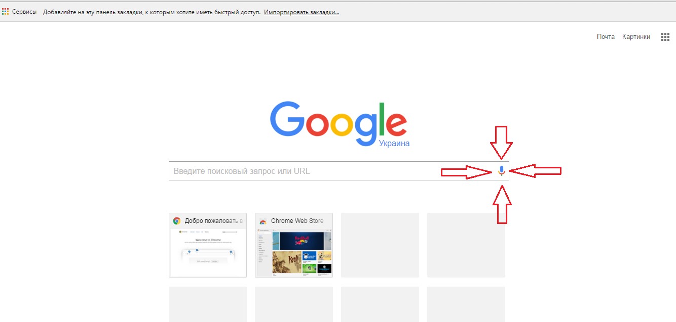Screen dimensions: 676x322
Task: Start voice search with the microphone icon
Action: point(501,171)
